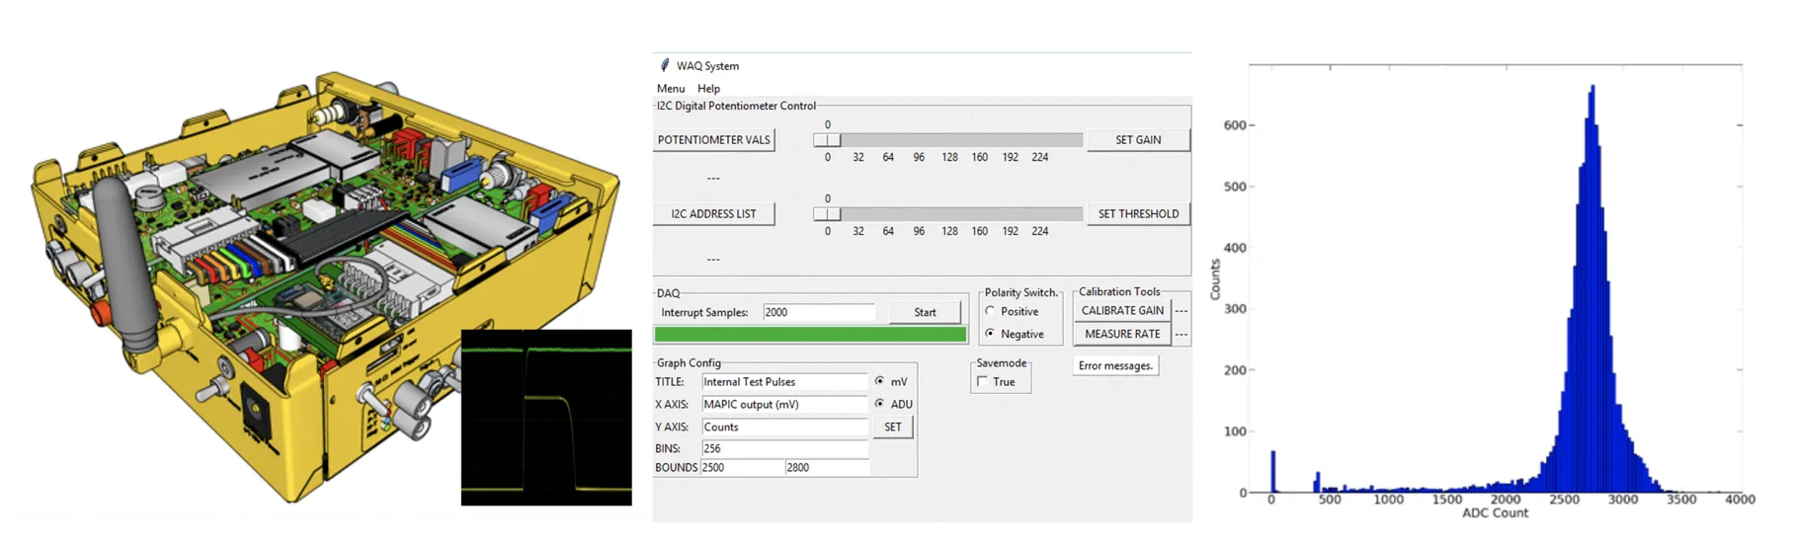Screen dimensions: 1794x547
Task: Click the graph TITLE input field
Action: tap(783, 382)
